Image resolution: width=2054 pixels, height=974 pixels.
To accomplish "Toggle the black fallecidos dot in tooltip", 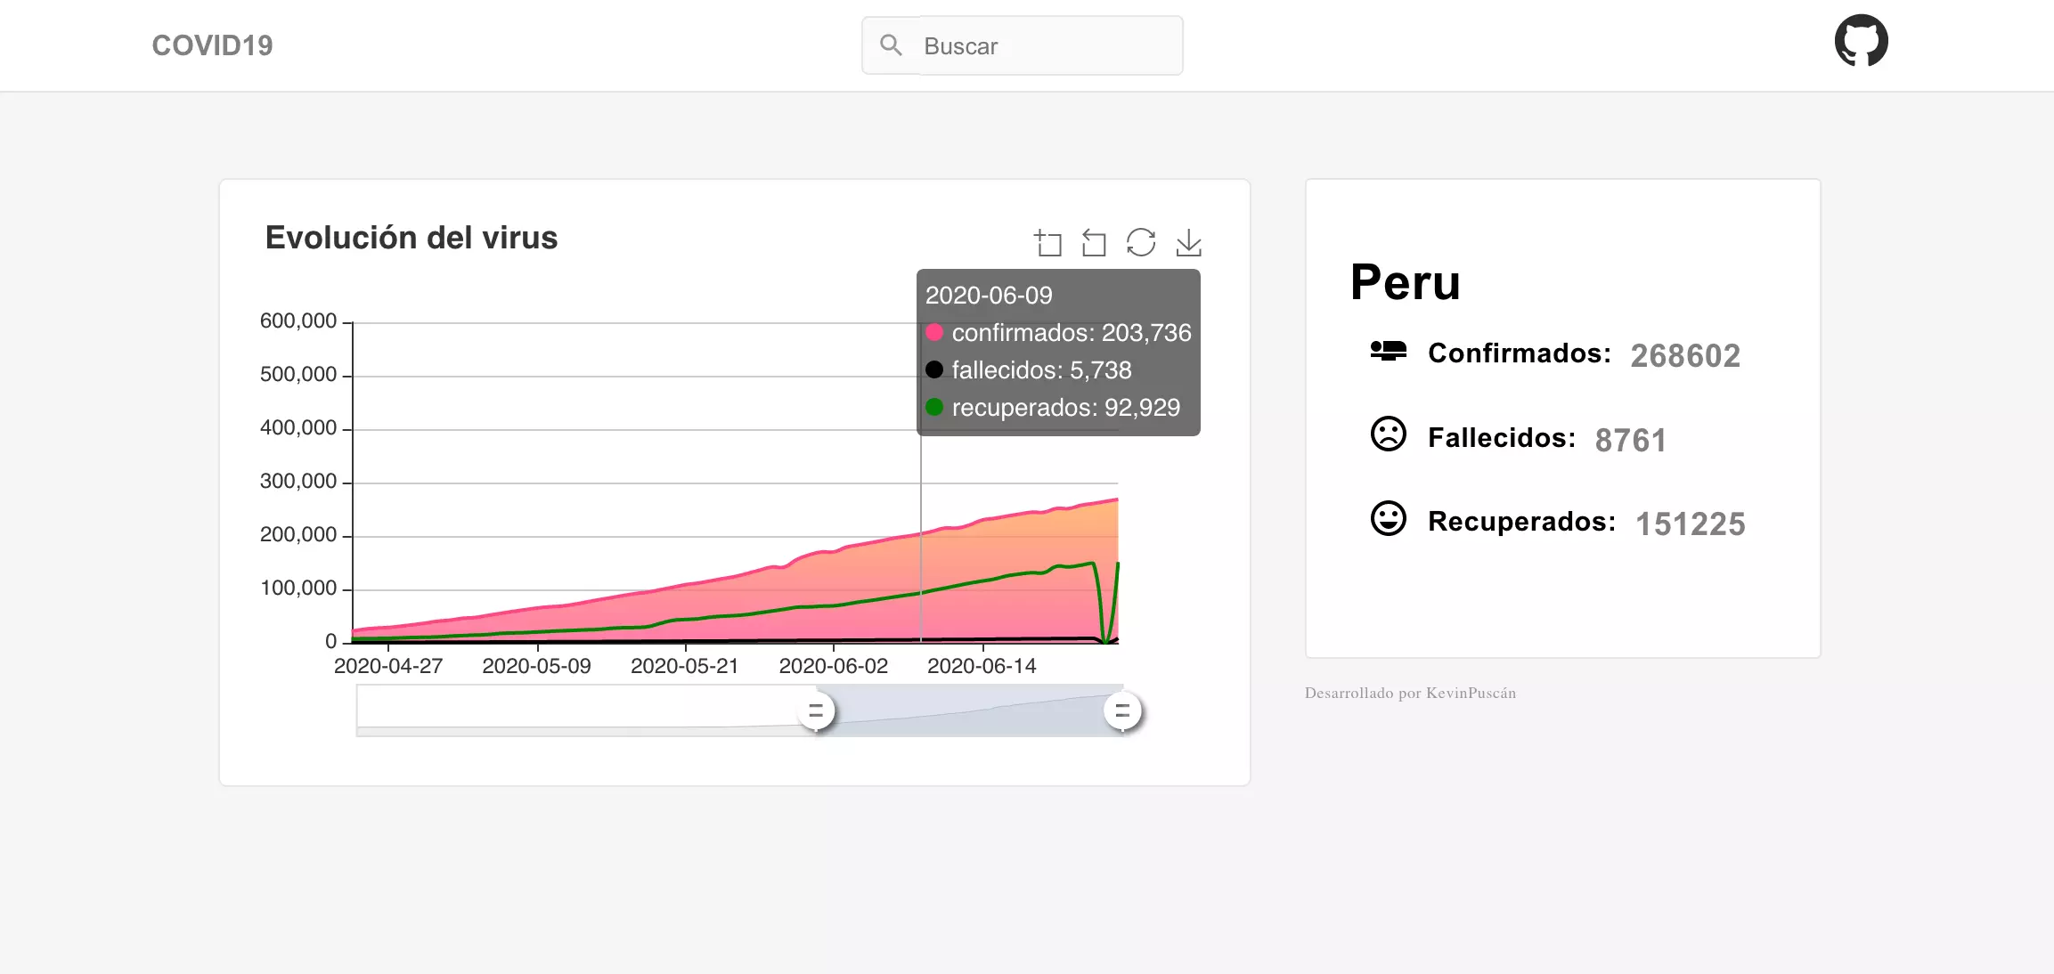I will (934, 369).
